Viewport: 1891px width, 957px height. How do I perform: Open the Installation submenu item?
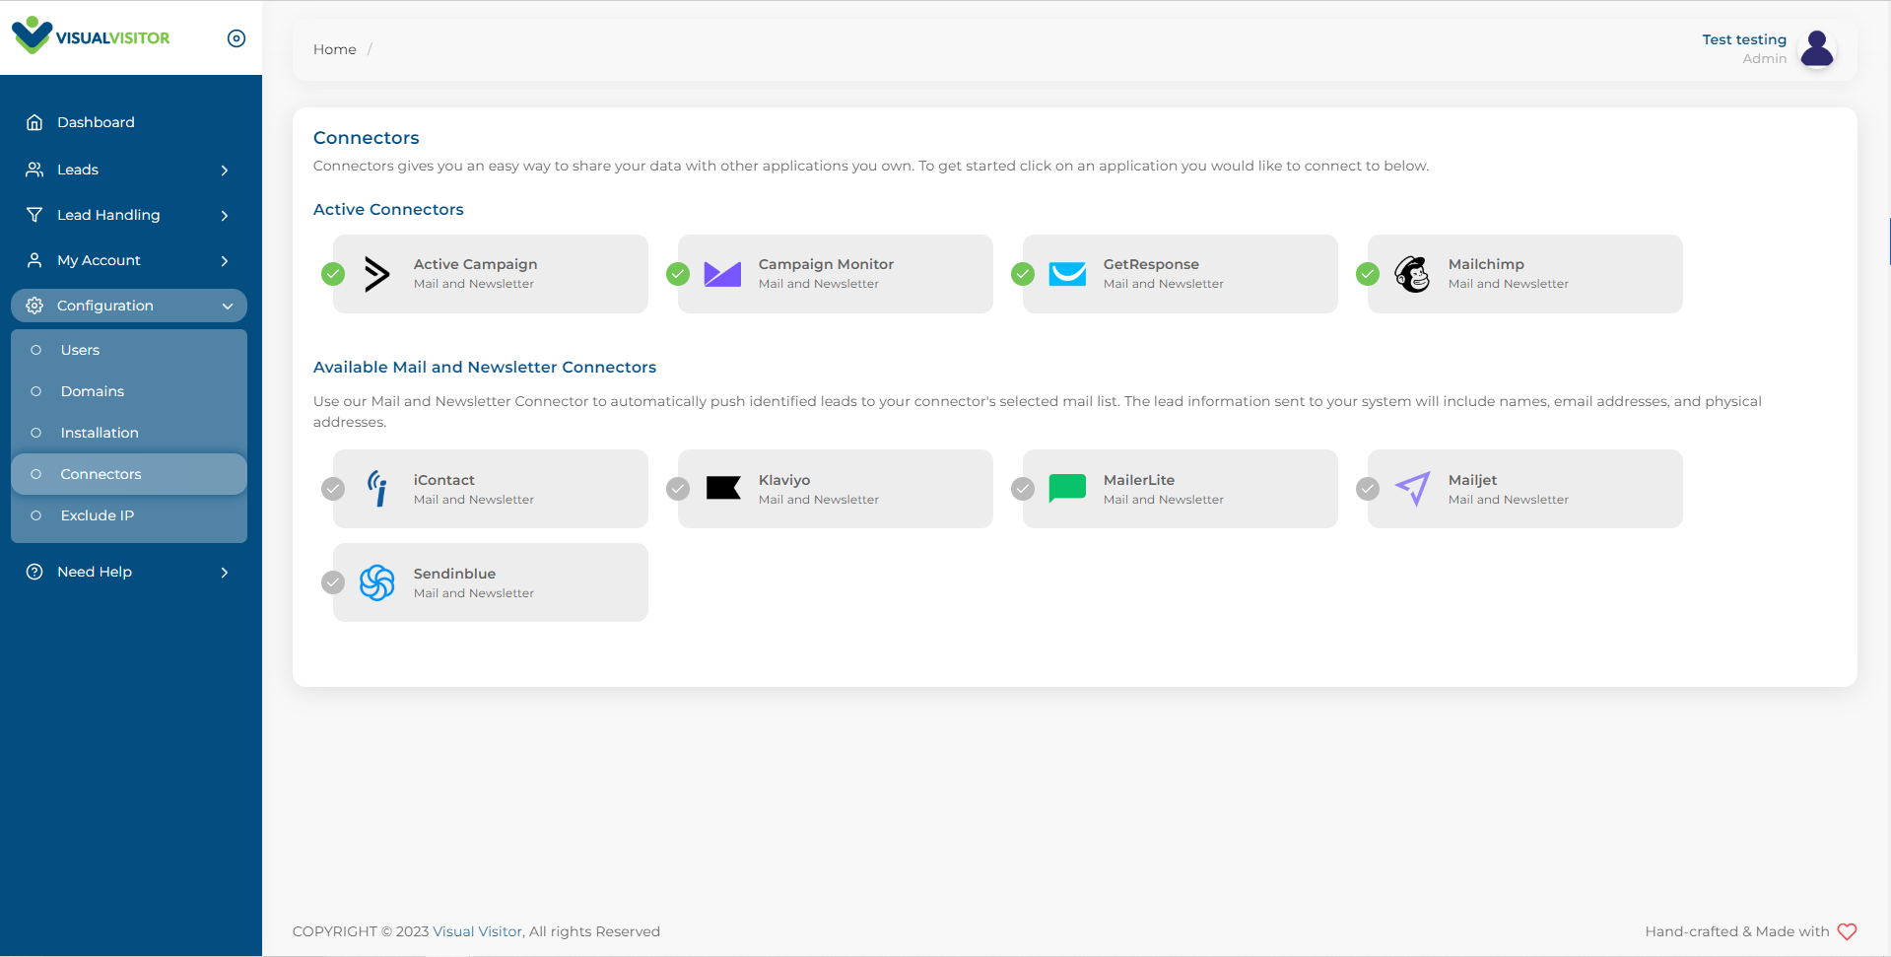pyautogui.click(x=129, y=433)
